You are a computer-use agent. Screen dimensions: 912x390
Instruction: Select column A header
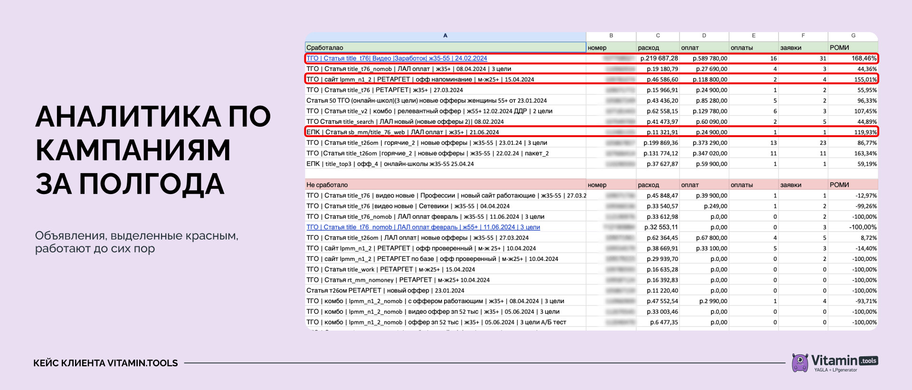(445, 36)
